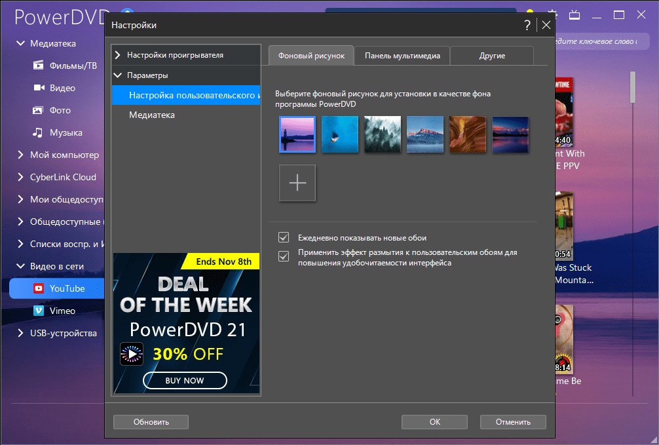
Task: Open the video thumbnail with 8:14 duration
Action: 564,339
